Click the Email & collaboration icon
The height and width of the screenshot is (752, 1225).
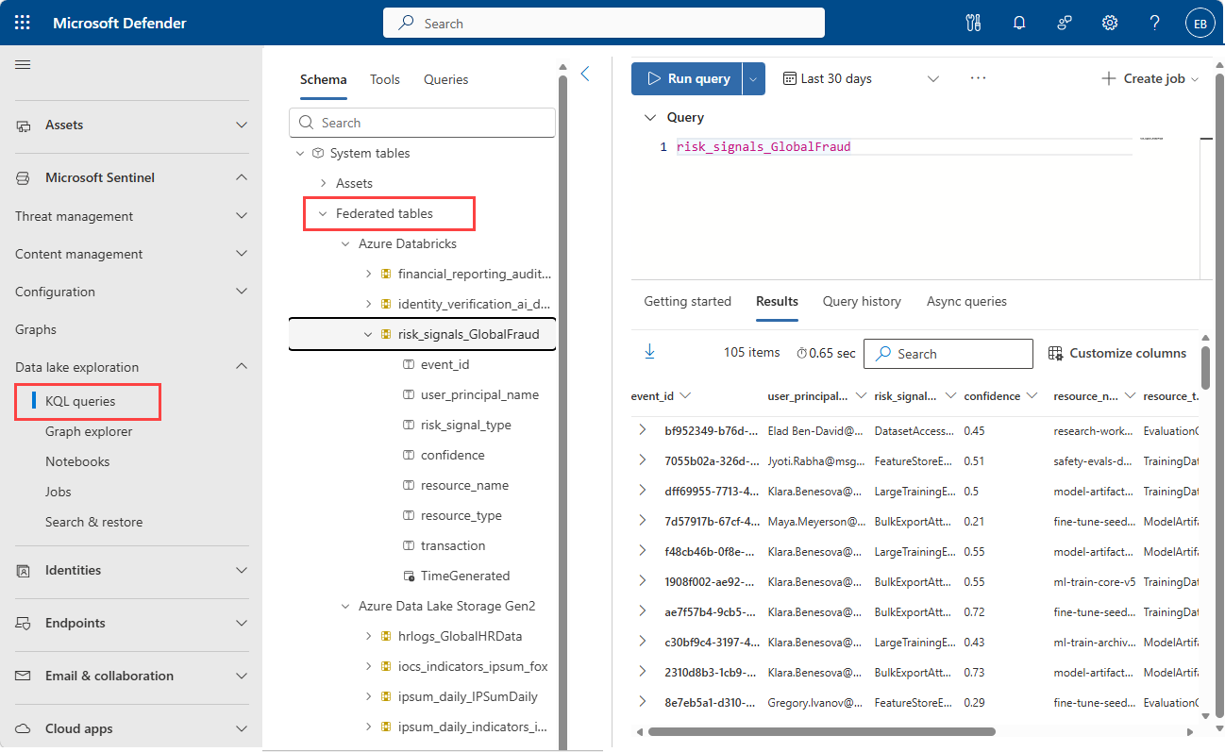(24, 677)
